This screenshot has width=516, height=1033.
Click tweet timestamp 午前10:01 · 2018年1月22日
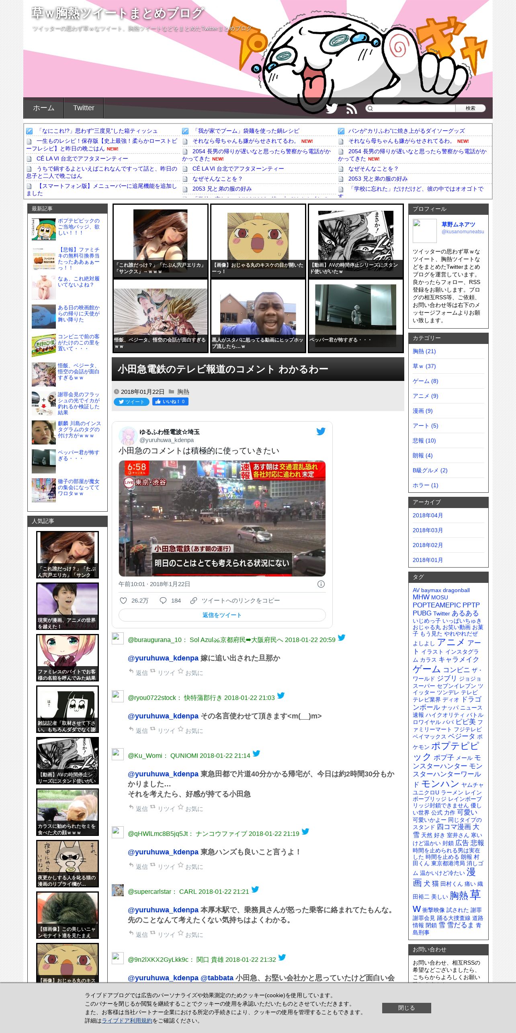click(154, 584)
